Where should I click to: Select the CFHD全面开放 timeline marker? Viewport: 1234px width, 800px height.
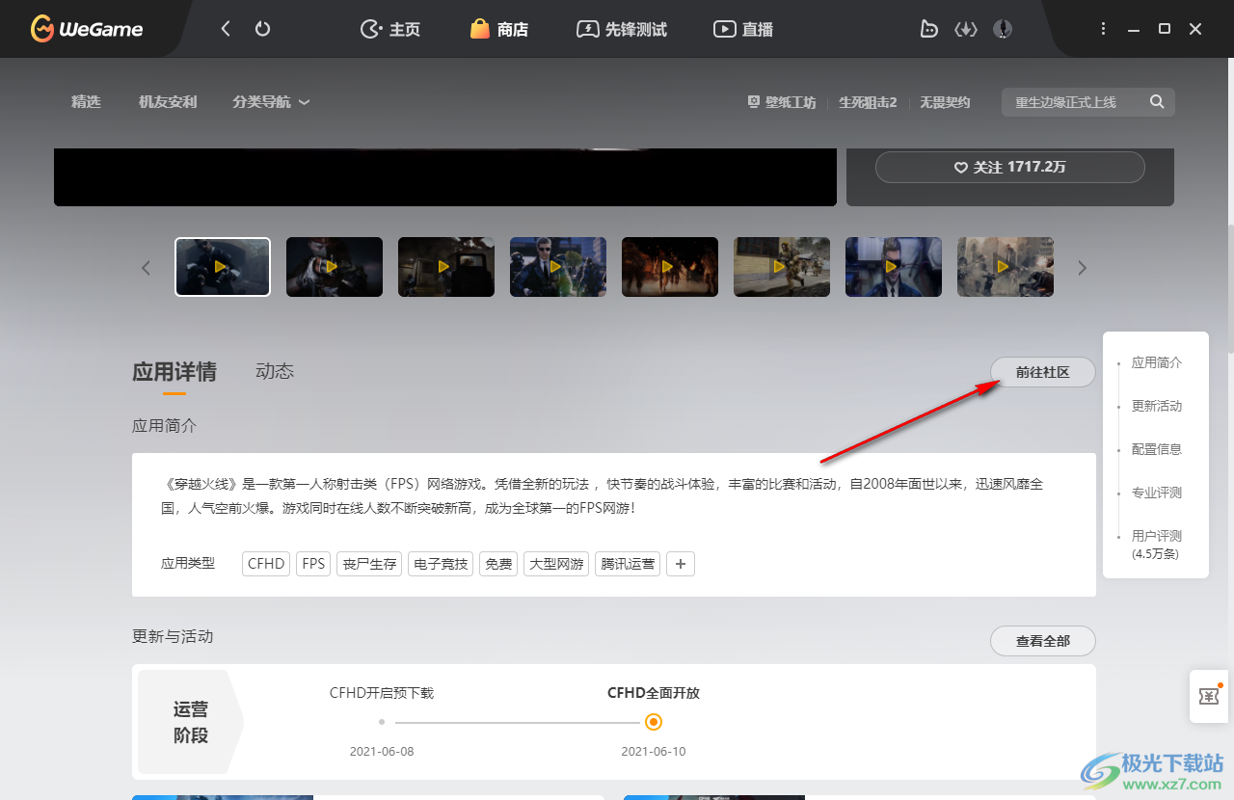(654, 722)
